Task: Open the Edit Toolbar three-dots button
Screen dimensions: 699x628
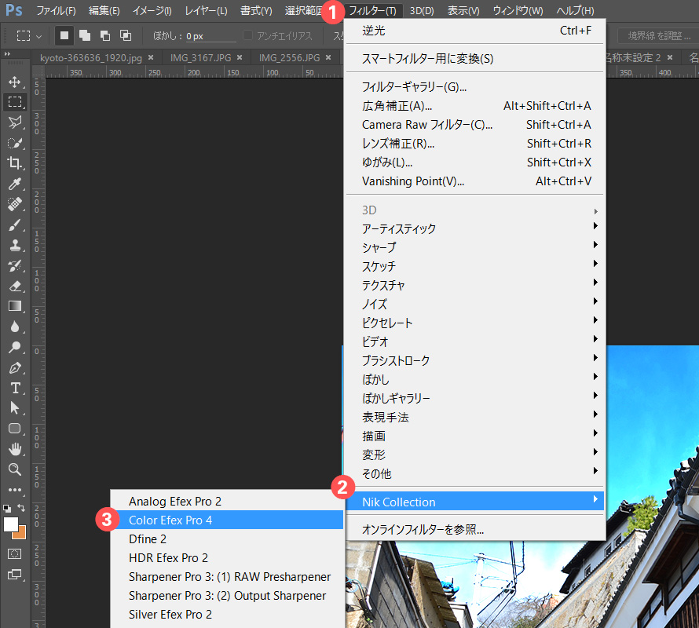Action: click(x=15, y=490)
